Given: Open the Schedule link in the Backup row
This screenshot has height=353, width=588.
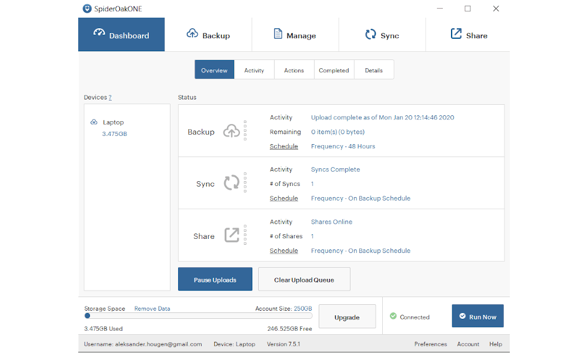Looking at the screenshot, I should coord(284,146).
